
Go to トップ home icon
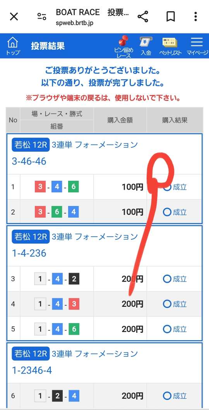(13, 46)
